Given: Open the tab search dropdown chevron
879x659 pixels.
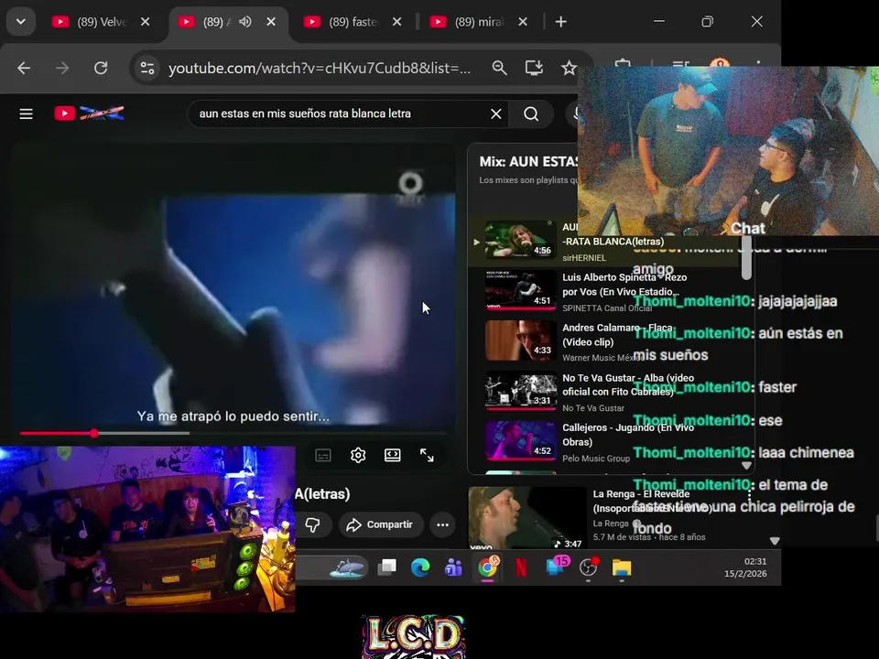Looking at the screenshot, I should coord(21,22).
